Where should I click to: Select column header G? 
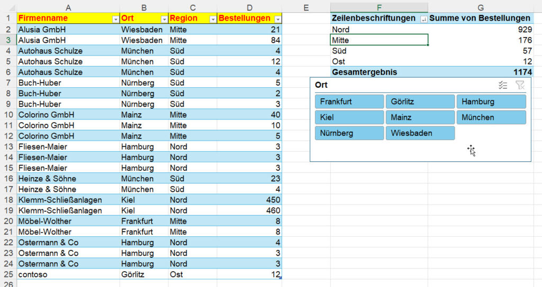[481, 7]
